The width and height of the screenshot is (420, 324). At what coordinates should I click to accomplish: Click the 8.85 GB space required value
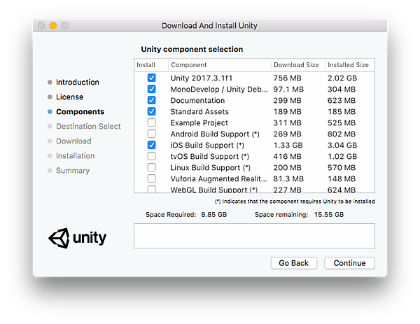tap(214, 215)
